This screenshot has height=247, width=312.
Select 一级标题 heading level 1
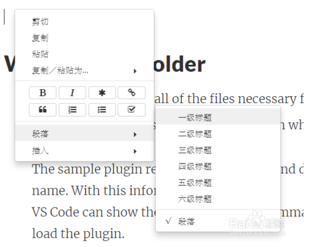[218, 117]
